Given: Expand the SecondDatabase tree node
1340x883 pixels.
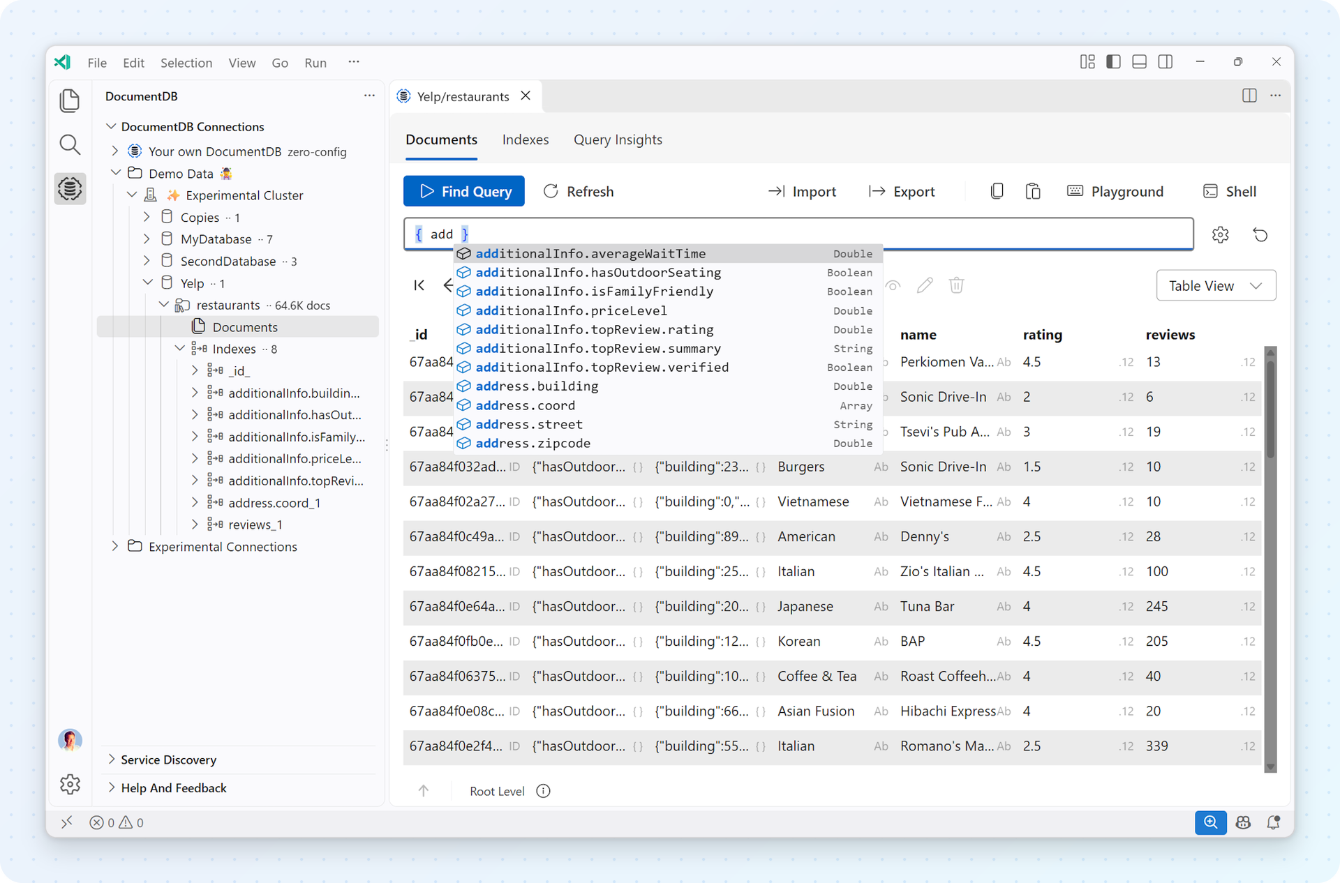Looking at the screenshot, I should tap(147, 261).
